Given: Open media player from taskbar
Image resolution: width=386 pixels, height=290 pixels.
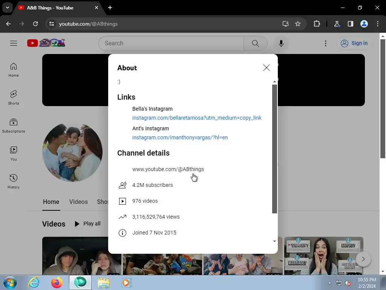Looking at the screenshot, I should click(127, 282).
